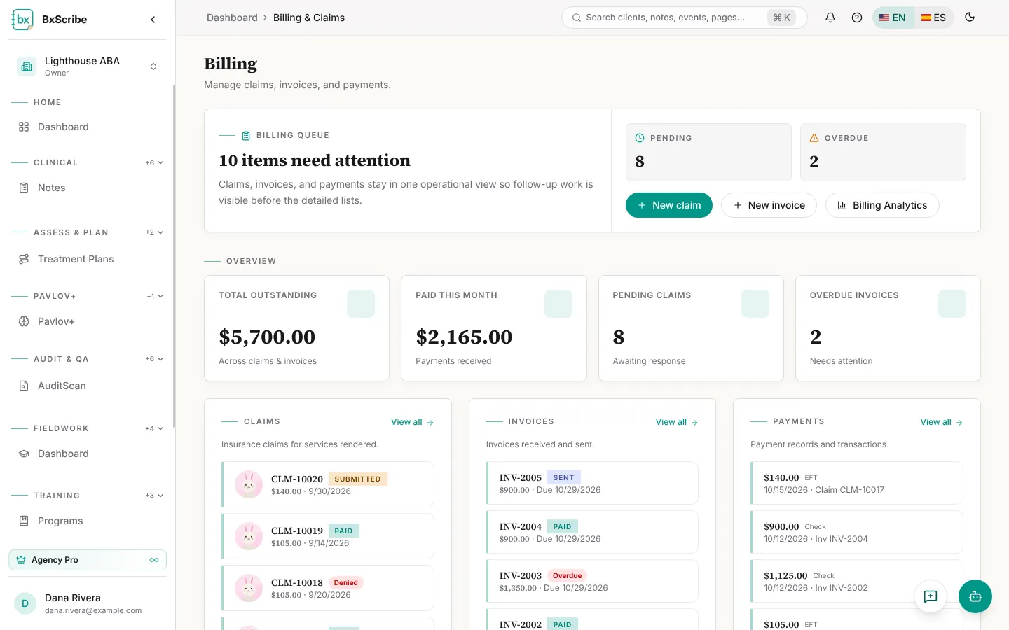Image resolution: width=1009 pixels, height=630 pixels.
Task: Click the sidebar scrollbar
Action: click(174, 255)
